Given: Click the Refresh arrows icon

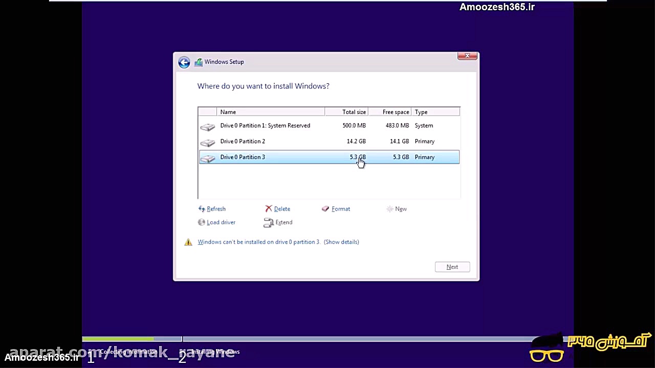Looking at the screenshot, I should [202, 209].
